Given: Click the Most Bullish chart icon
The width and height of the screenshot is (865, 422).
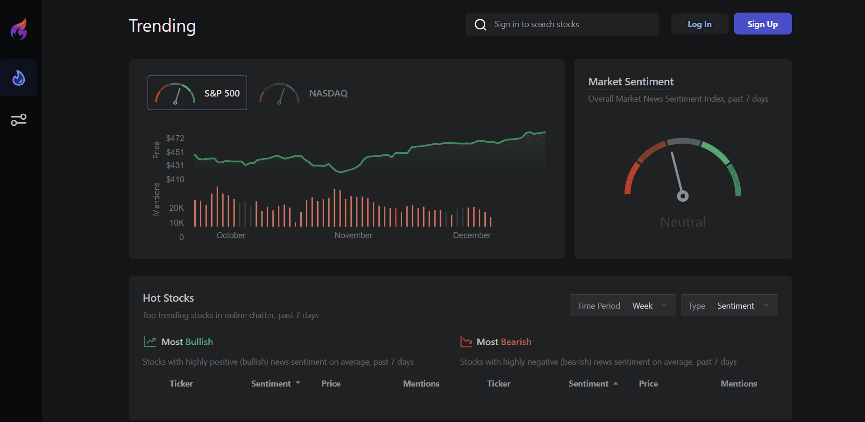Looking at the screenshot, I should [x=150, y=342].
